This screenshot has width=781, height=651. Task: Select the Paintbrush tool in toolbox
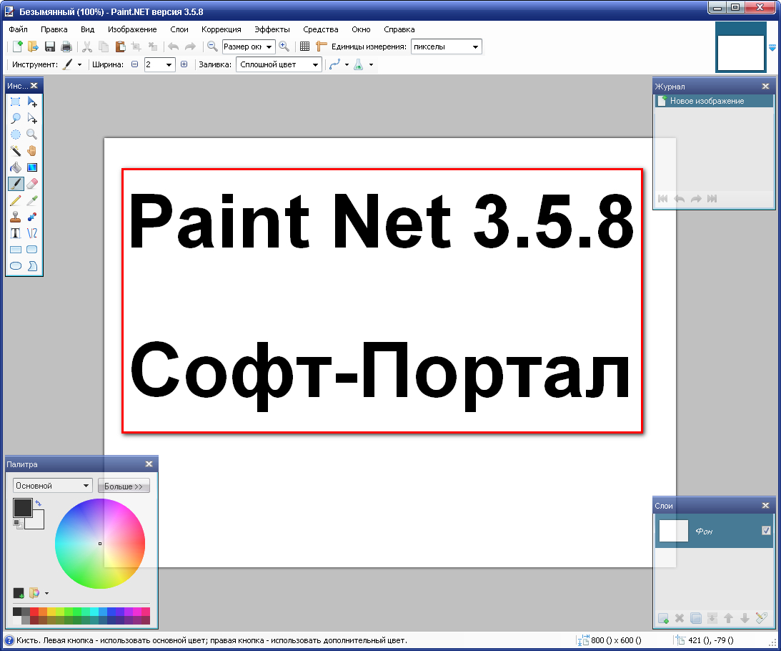click(16, 184)
